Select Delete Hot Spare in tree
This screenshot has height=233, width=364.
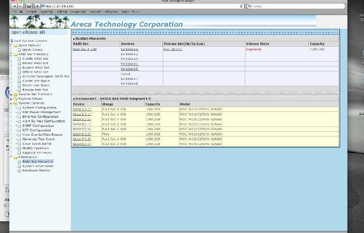coord(36,86)
